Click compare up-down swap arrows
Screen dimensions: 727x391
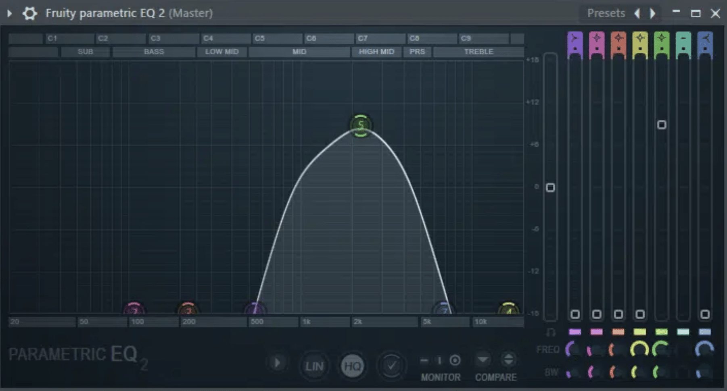click(509, 360)
